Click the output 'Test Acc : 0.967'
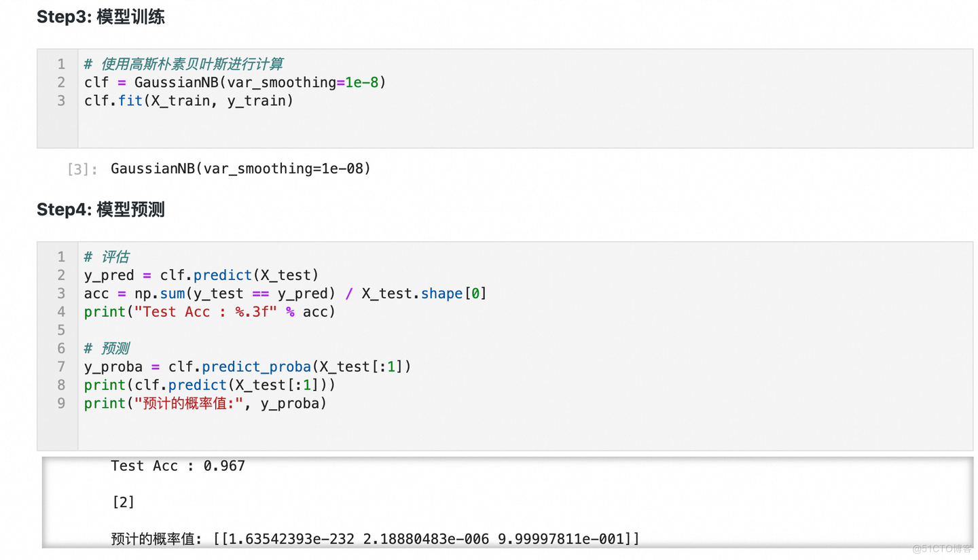Screen dimensions: 978x560 pos(178,466)
